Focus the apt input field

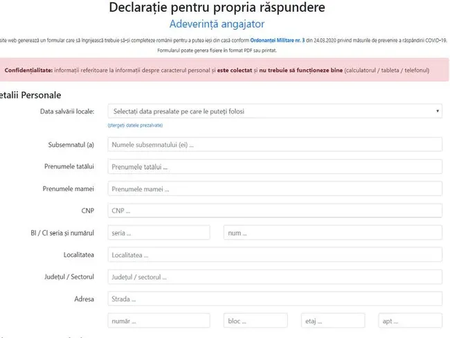click(410, 321)
